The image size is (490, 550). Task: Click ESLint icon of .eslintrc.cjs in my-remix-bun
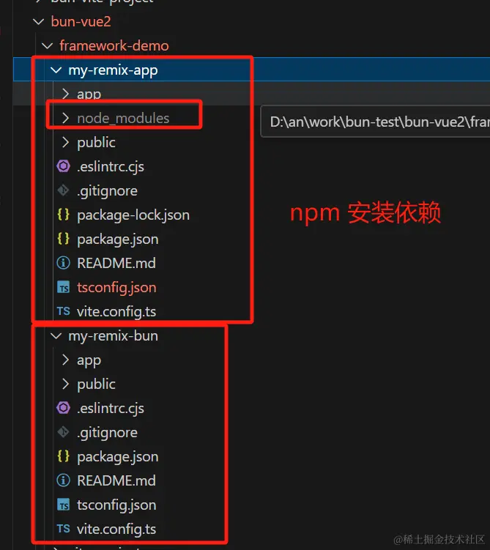tap(64, 408)
